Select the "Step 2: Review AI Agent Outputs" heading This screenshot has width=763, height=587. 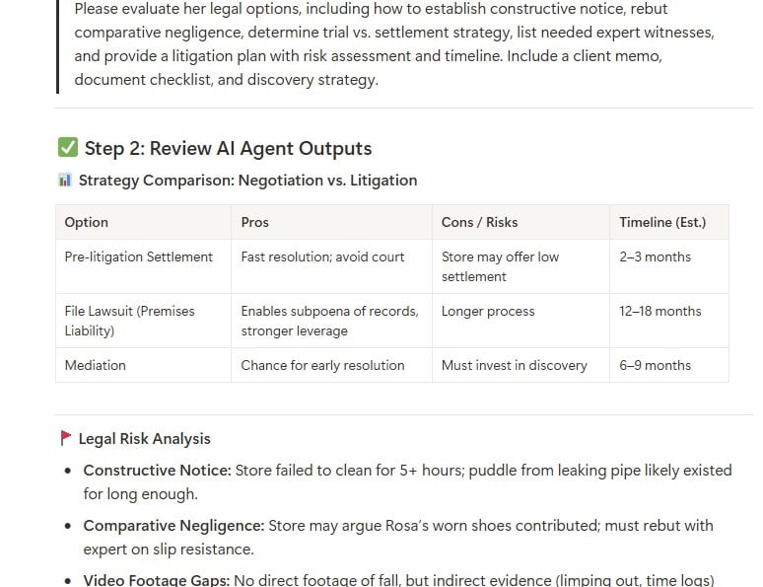(228, 148)
